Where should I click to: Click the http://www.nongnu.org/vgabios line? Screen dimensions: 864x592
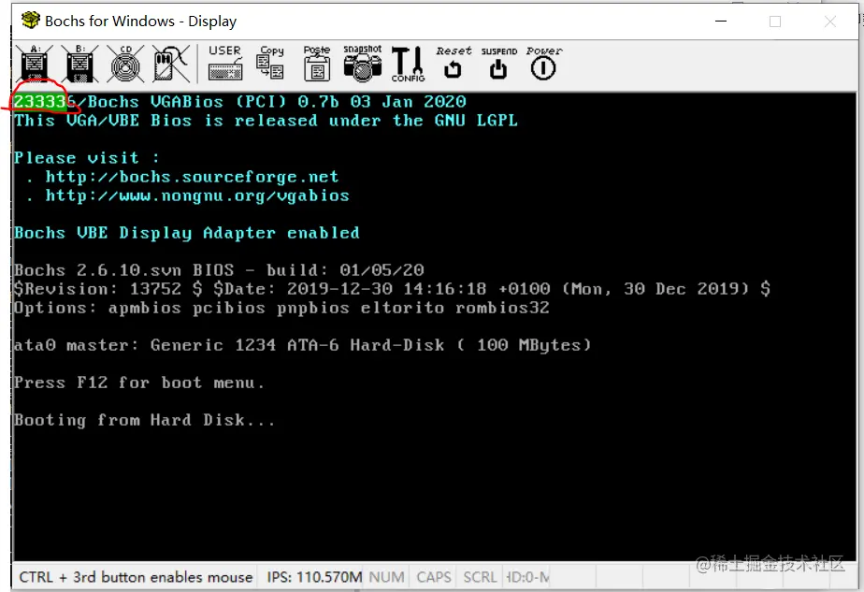pyautogui.click(x=197, y=195)
